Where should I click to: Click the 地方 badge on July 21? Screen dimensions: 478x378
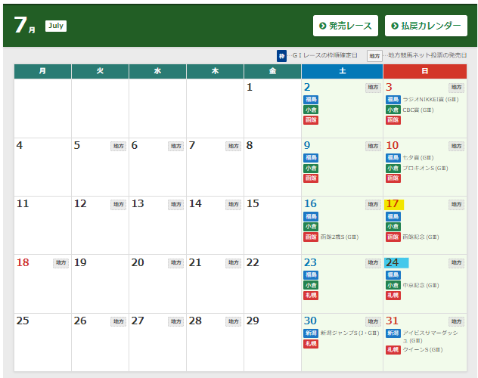tap(234, 263)
